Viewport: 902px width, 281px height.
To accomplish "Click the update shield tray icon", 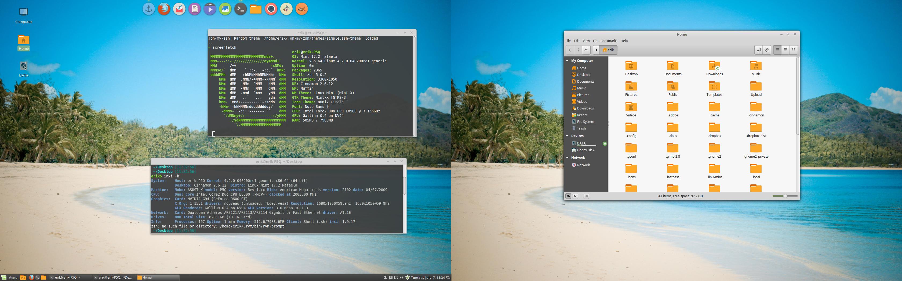I will click(407, 278).
